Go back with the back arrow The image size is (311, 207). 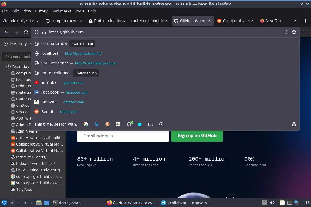[x=6, y=32]
